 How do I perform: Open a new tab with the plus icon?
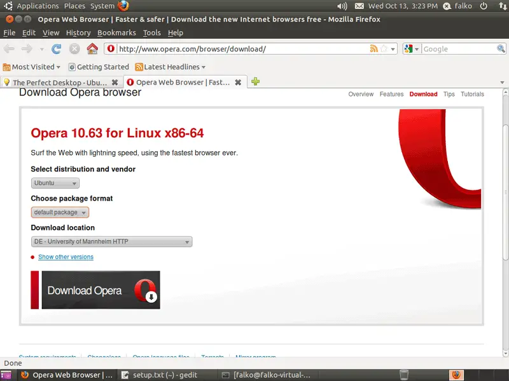pos(256,82)
